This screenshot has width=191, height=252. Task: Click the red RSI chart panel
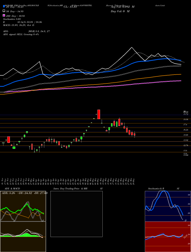click(x=168, y=237)
